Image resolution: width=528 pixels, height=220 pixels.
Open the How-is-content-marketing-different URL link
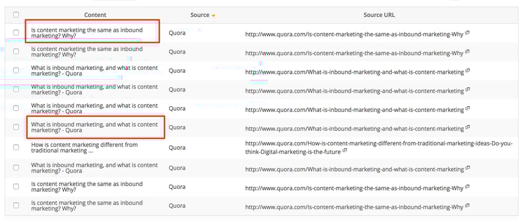tap(379, 148)
